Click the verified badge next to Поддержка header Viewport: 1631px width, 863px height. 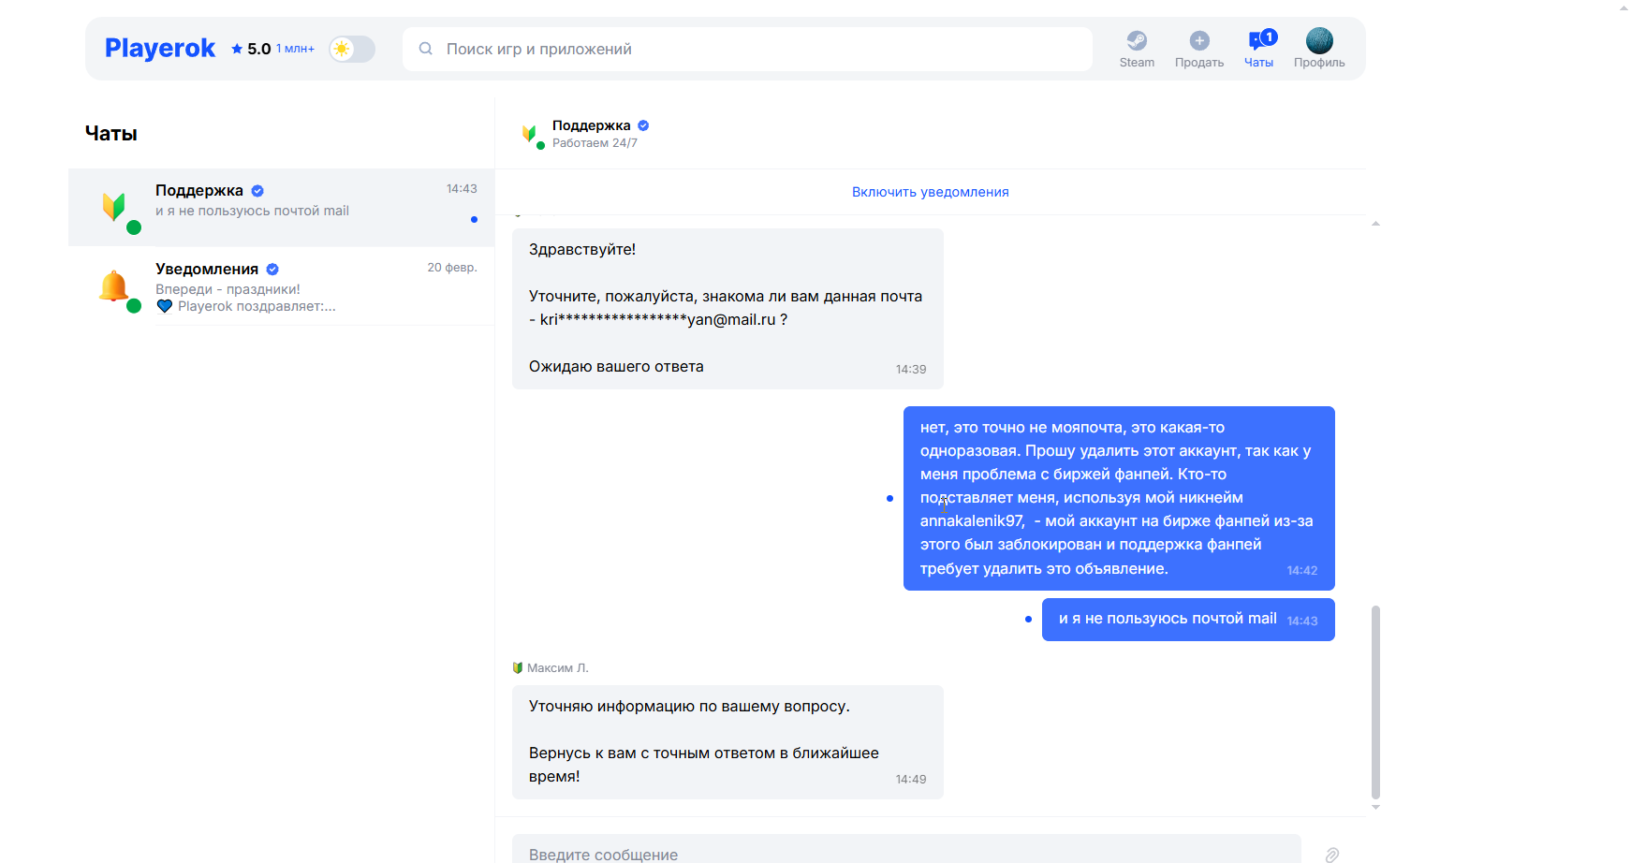[x=643, y=125]
